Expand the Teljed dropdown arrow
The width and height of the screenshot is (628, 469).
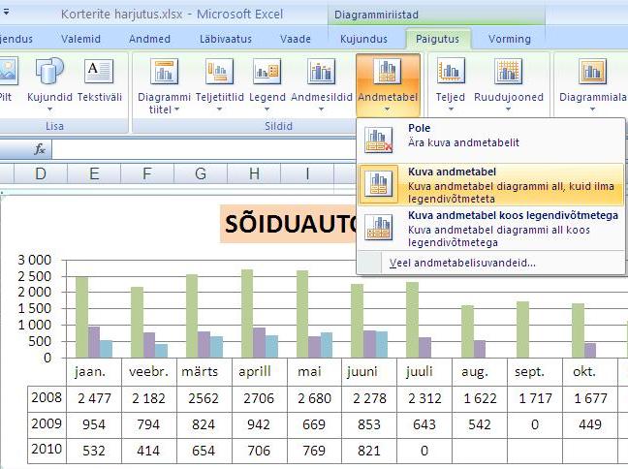pyautogui.click(x=451, y=109)
